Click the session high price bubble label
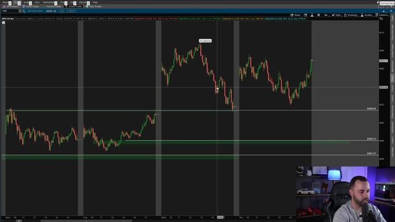Viewport: 395px width, 222px height. tap(206, 41)
